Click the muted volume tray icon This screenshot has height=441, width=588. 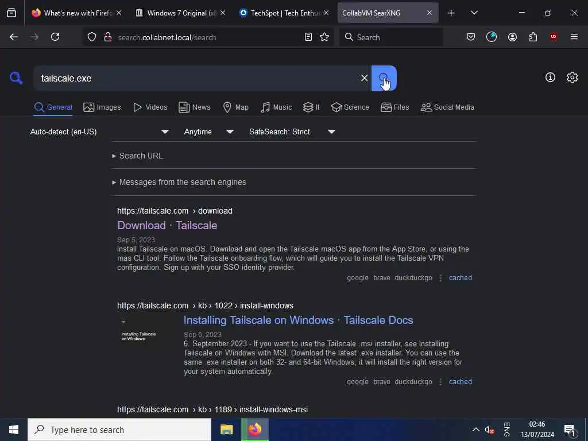(489, 430)
